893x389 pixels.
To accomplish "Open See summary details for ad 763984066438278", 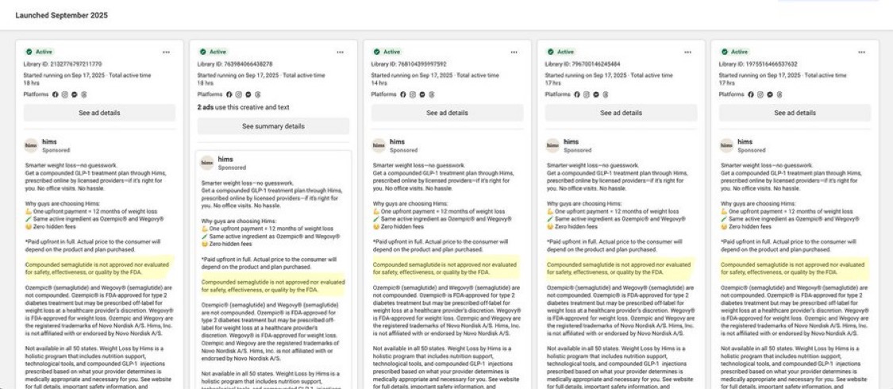I will (273, 126).
